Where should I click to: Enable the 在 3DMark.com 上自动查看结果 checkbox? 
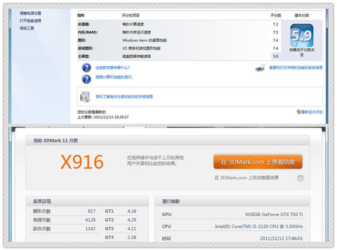tap(301, 178)
